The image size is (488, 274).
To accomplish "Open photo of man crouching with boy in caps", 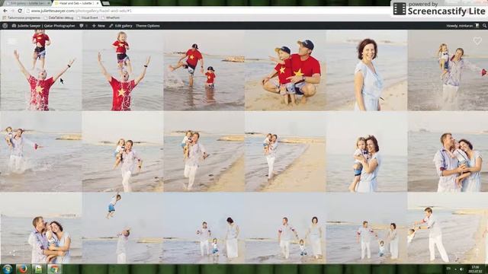I will click(x=285, y=70).
